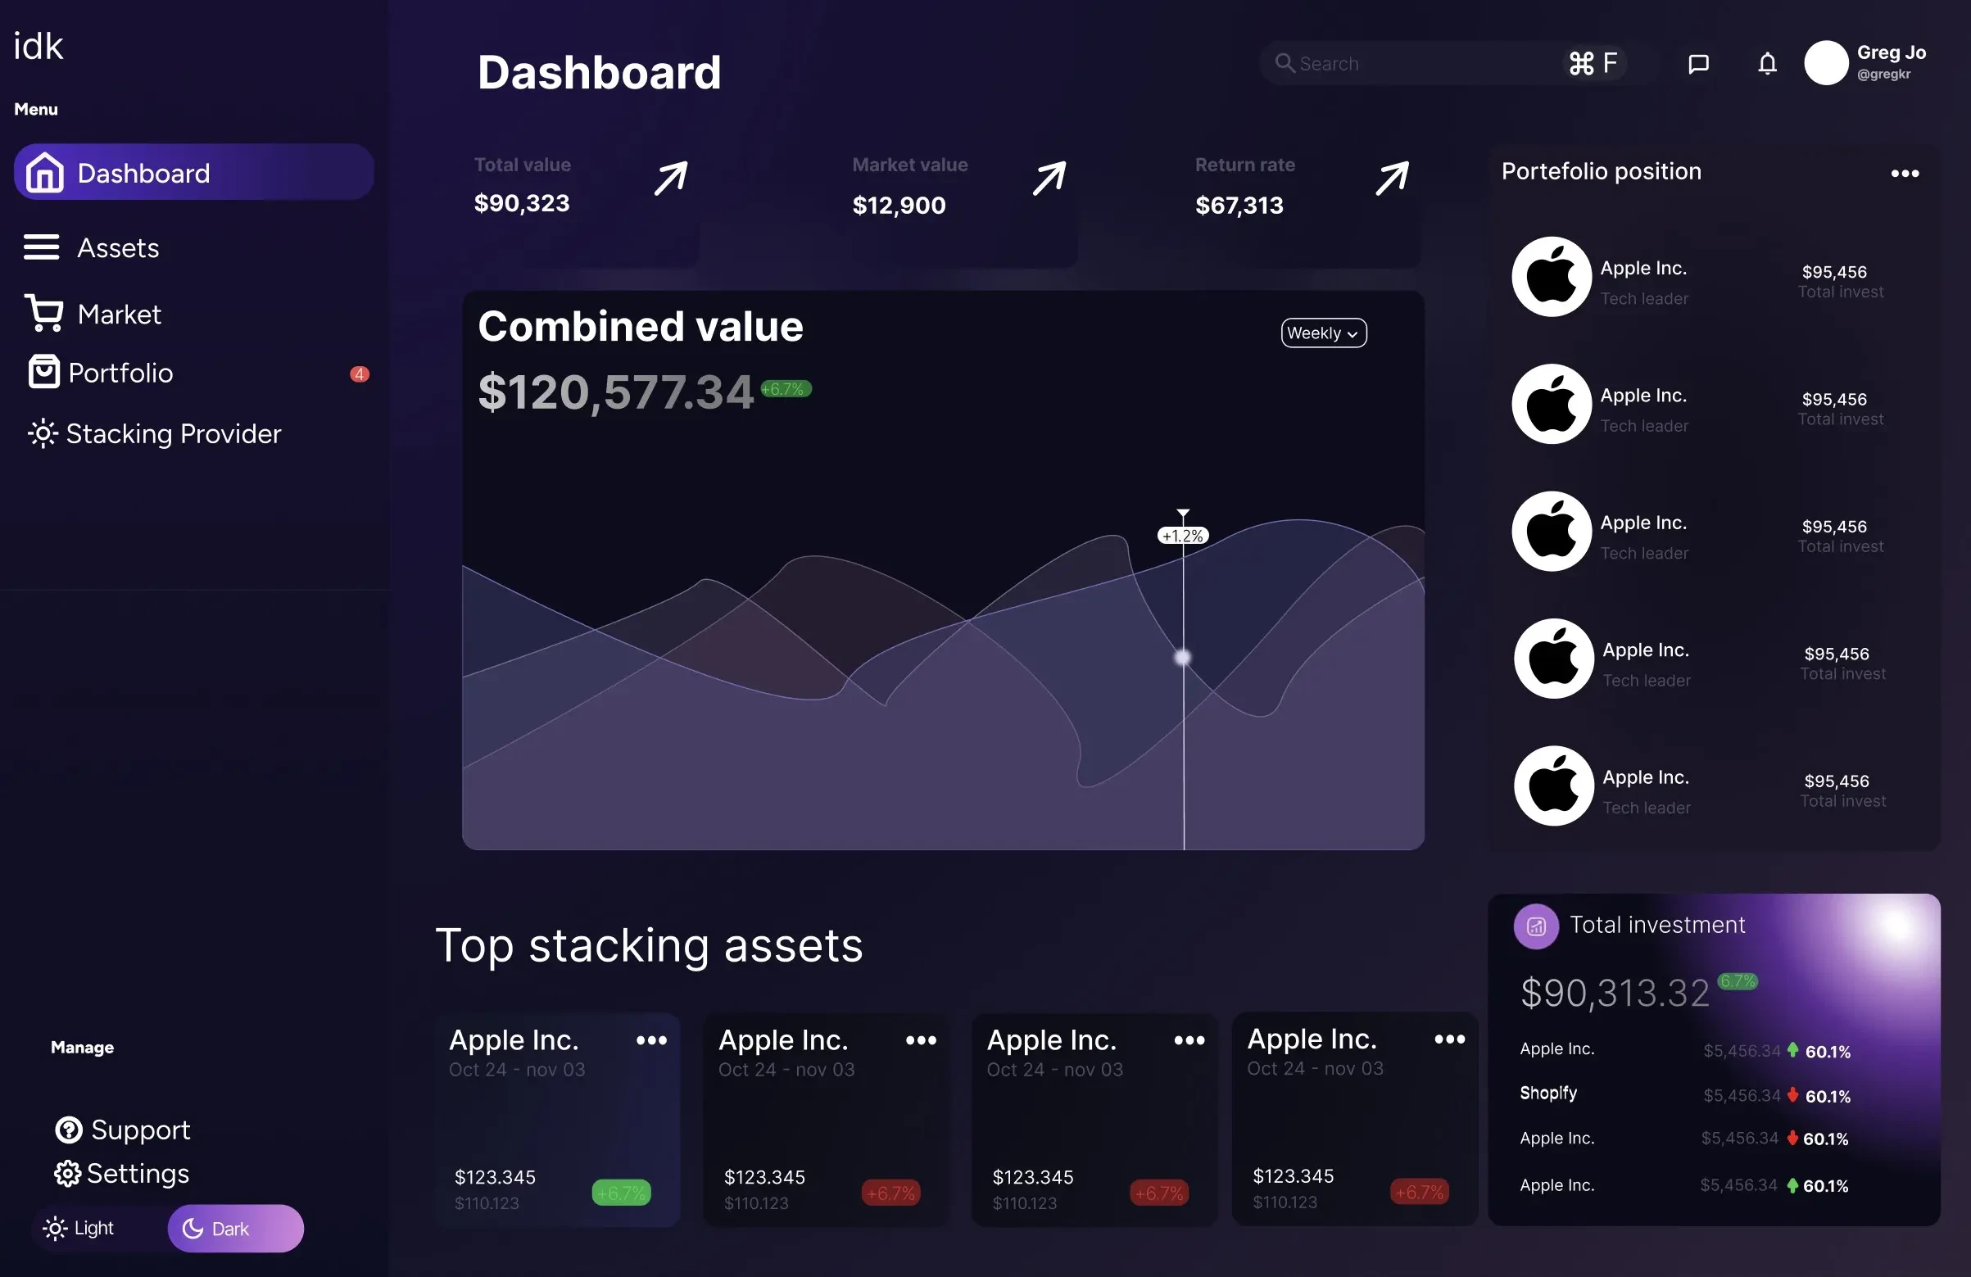
Task: Click the Total investment chart icon
Action: coord(1535,926)
